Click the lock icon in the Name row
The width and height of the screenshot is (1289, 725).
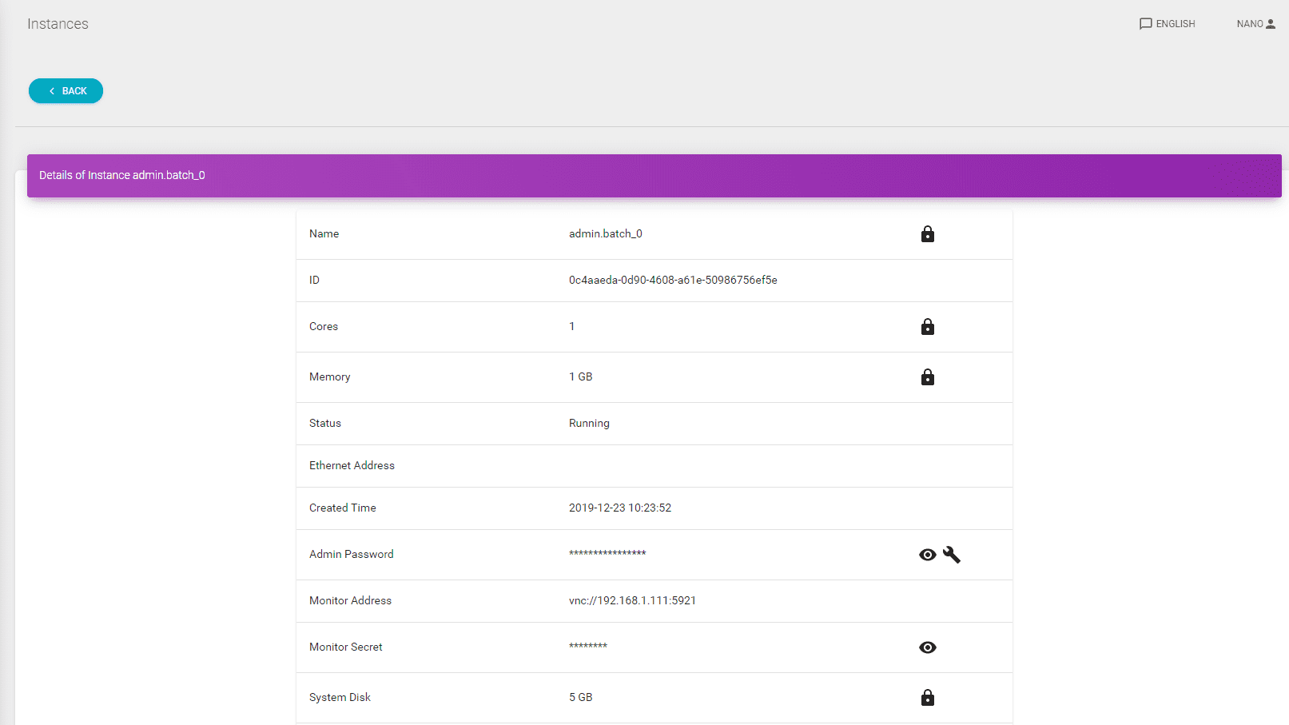pos(927,234)
